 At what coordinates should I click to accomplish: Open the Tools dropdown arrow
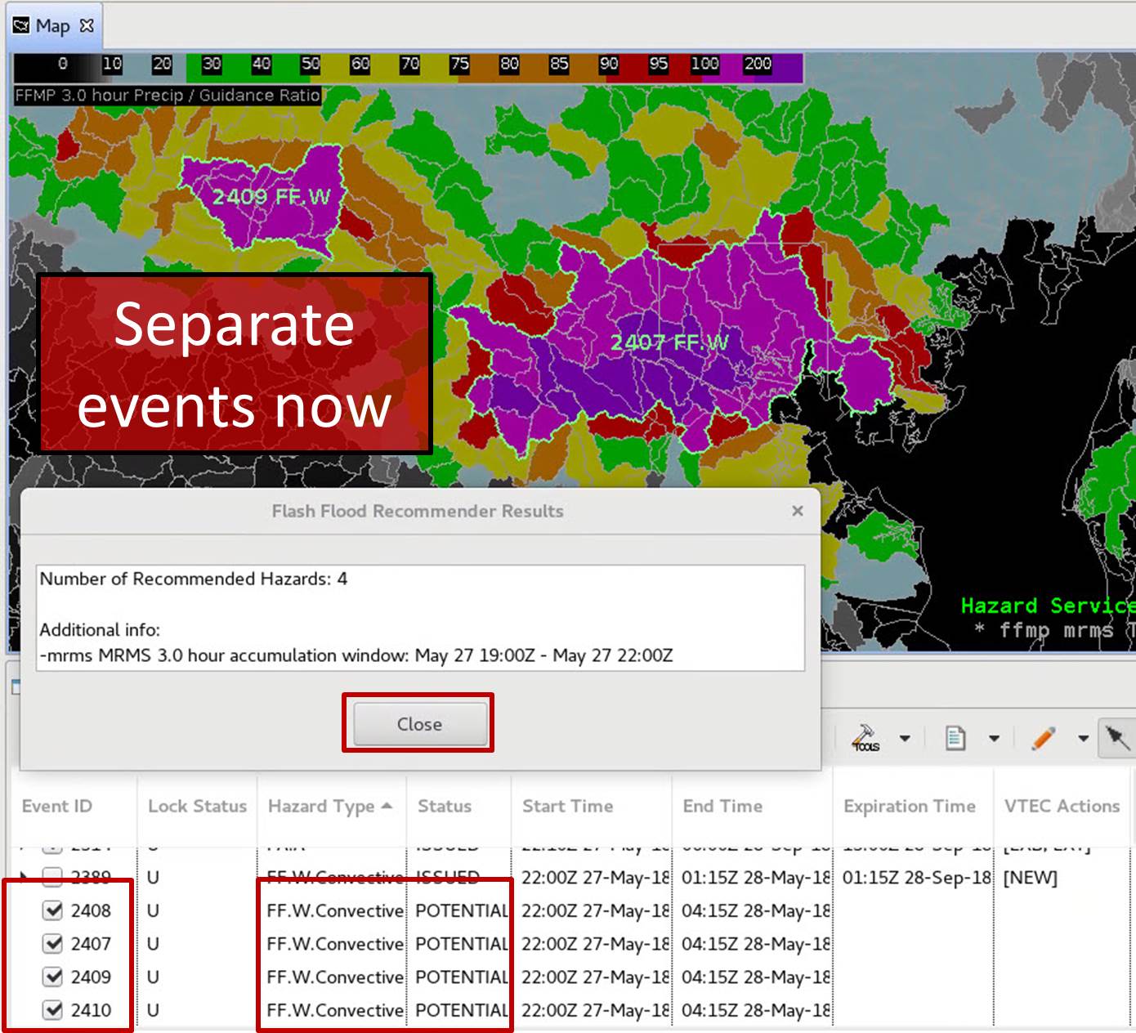coord(905,739)
